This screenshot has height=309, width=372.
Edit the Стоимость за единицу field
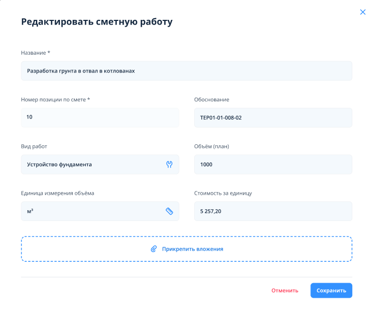pyautogui.click(x=273, y=211)
